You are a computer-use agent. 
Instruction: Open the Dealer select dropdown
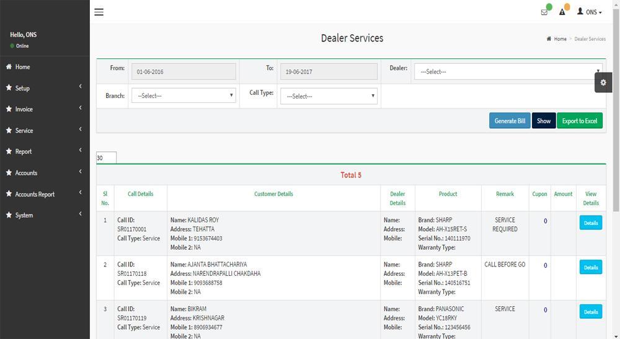[508, 71]
